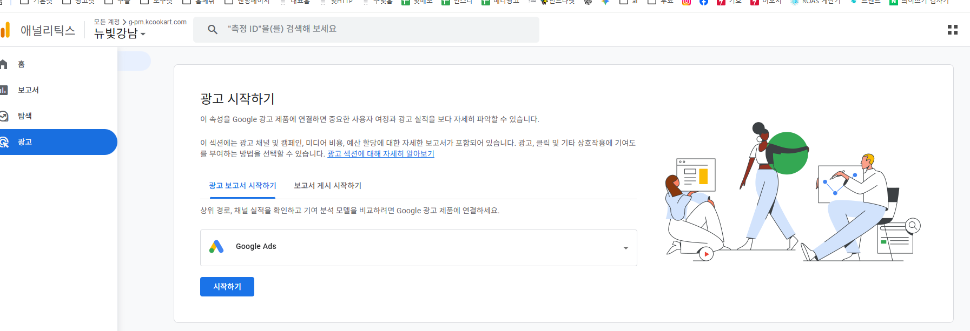Image resolution: width=970 pixels, height=331 pixels.
Task: Click g-pm.kcookart.com account breadcrumb
Action: [157, 22]
